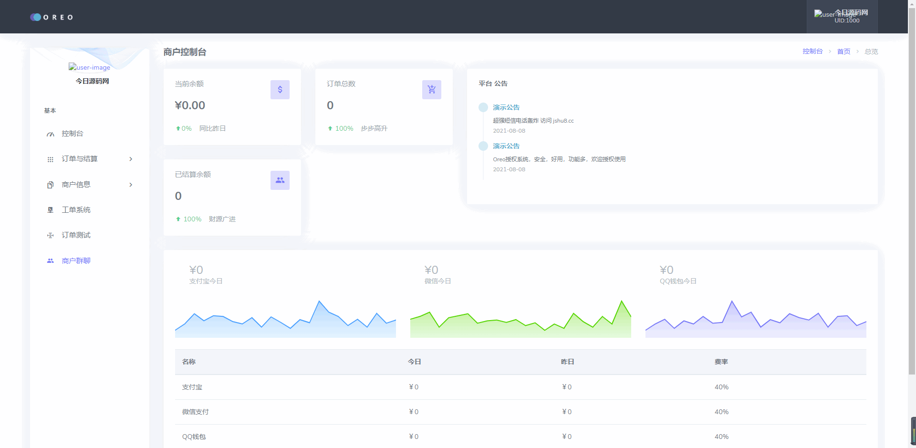Open the 商户信息 menu item
The width and height of the screenshot is (916, 448).
(x=90, y=185)
